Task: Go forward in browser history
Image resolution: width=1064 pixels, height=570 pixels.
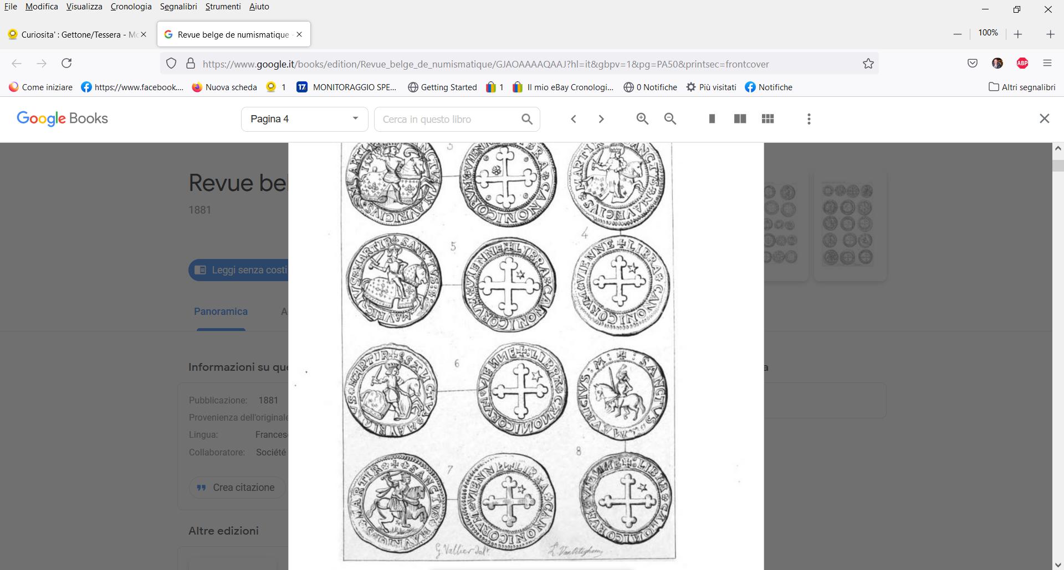Action: [42, 63]
